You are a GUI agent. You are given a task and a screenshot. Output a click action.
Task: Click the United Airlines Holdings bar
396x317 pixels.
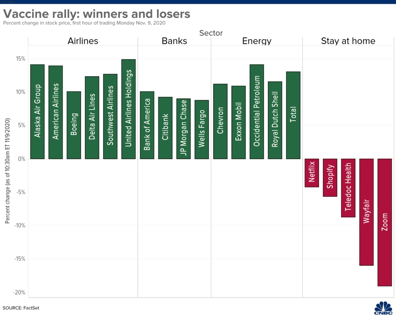click(x=128, y=109)
